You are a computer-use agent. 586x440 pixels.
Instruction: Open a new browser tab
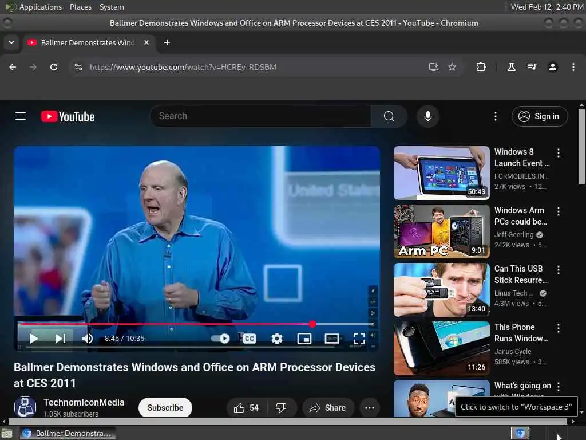coord(167,42)
